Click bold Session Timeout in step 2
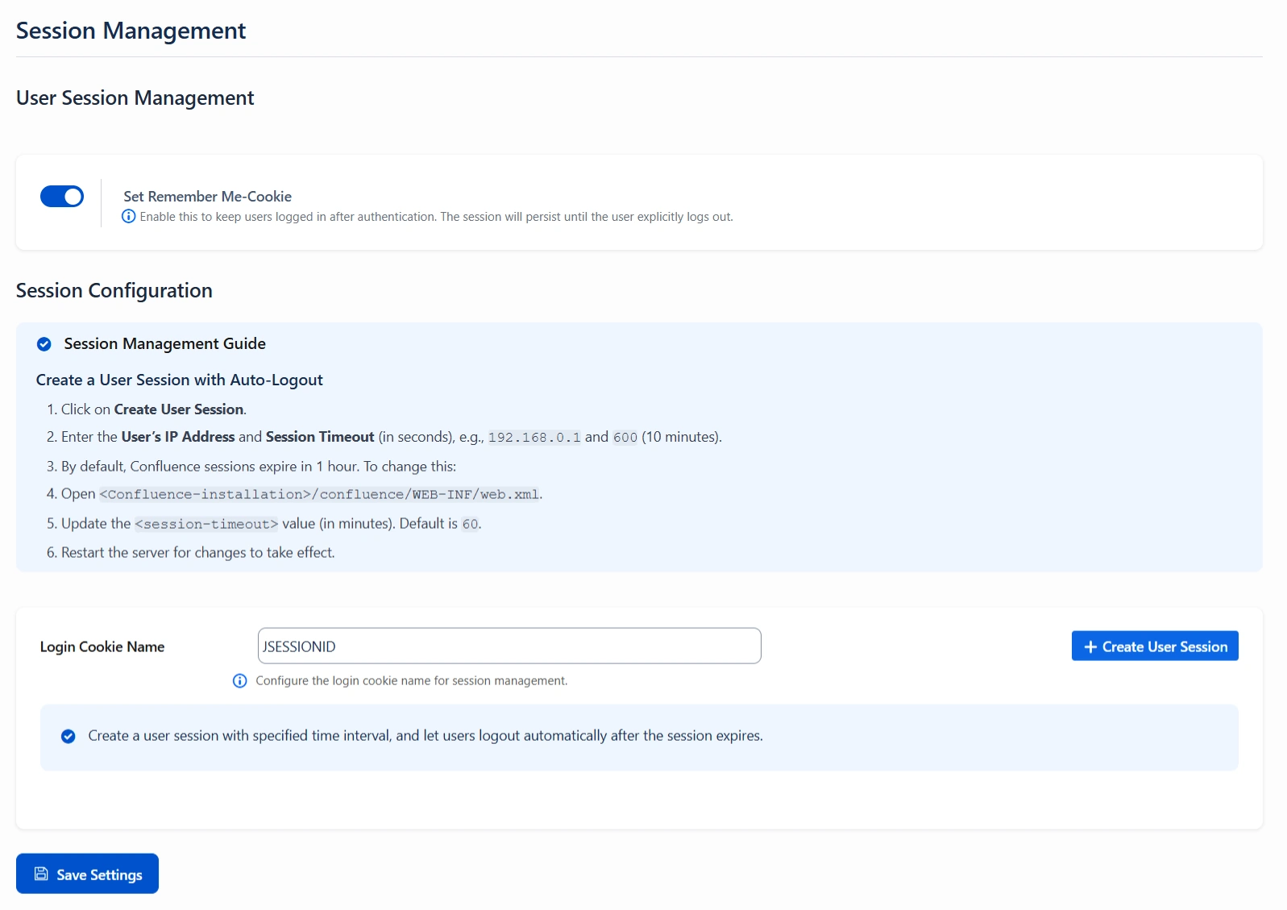 320,437
